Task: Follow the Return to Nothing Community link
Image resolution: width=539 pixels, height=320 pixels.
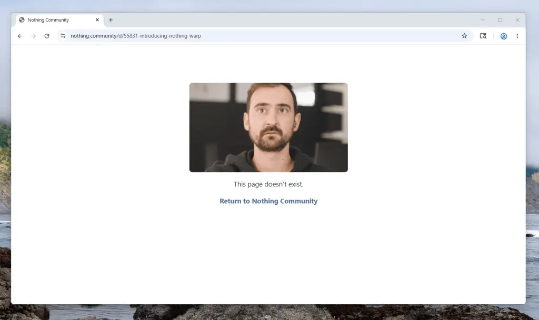Action: (x=268, y=201)
